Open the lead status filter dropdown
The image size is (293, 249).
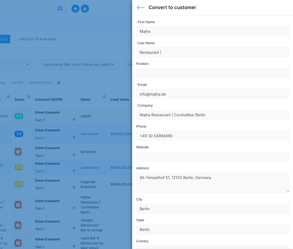78,65
